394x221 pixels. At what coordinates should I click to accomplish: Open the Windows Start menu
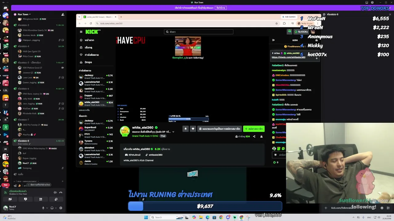(x=146, y=217)
